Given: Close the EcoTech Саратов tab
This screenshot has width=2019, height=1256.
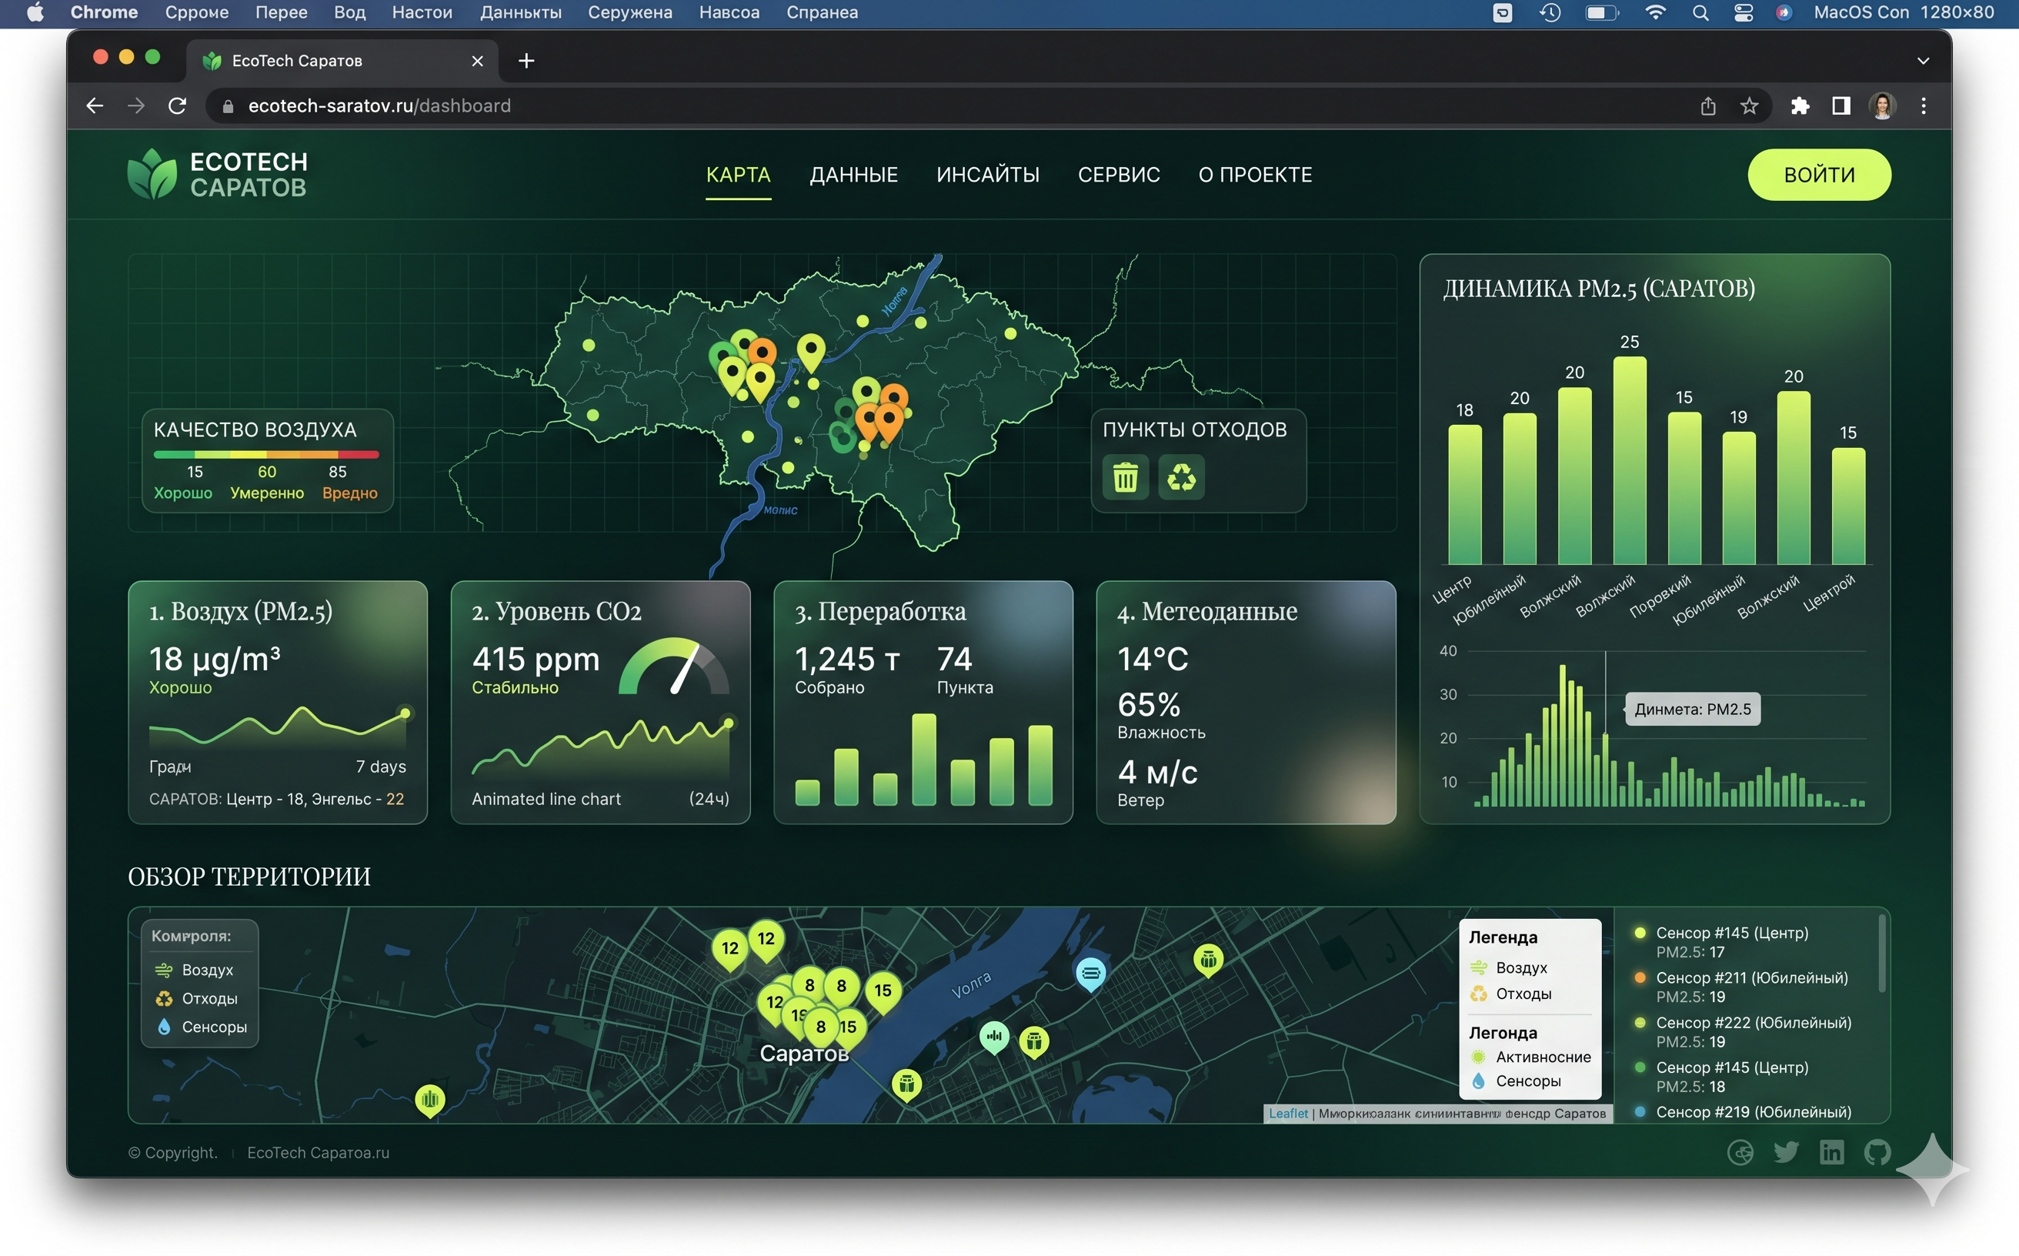Looking at the screenshot, I should point(478,61).
